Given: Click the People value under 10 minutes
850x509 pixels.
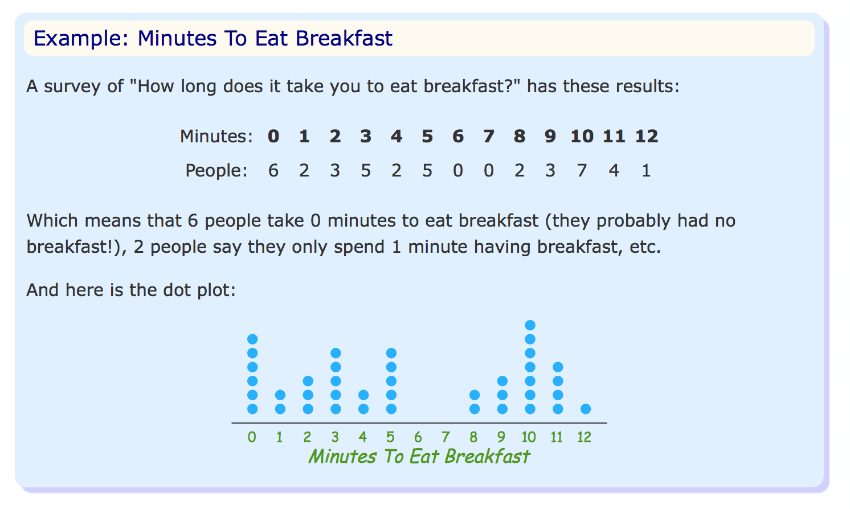Looking at the screenshot, I should pyautogui.click(x=582, y=171).
